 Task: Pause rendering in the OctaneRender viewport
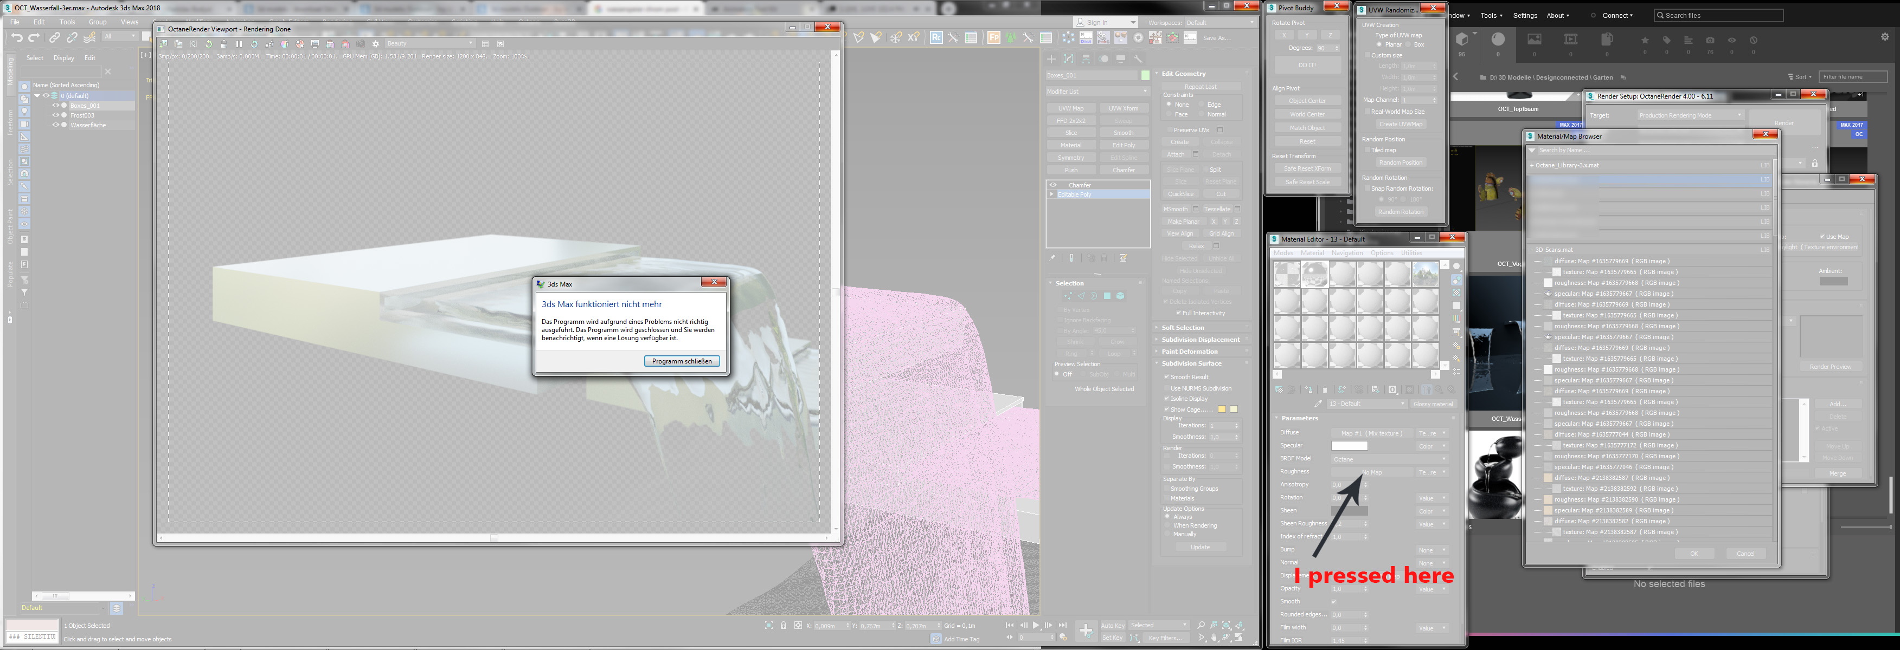(239, 44)
